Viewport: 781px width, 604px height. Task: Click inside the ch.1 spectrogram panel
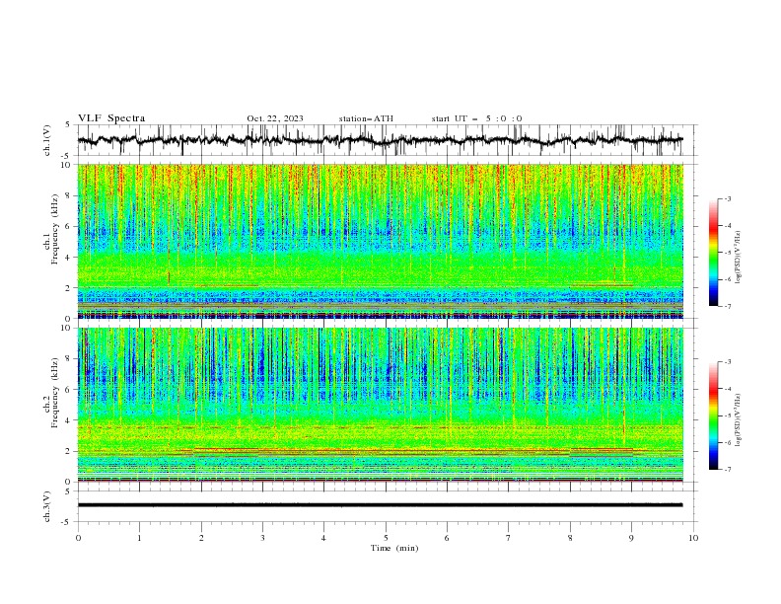click(381, 241)
